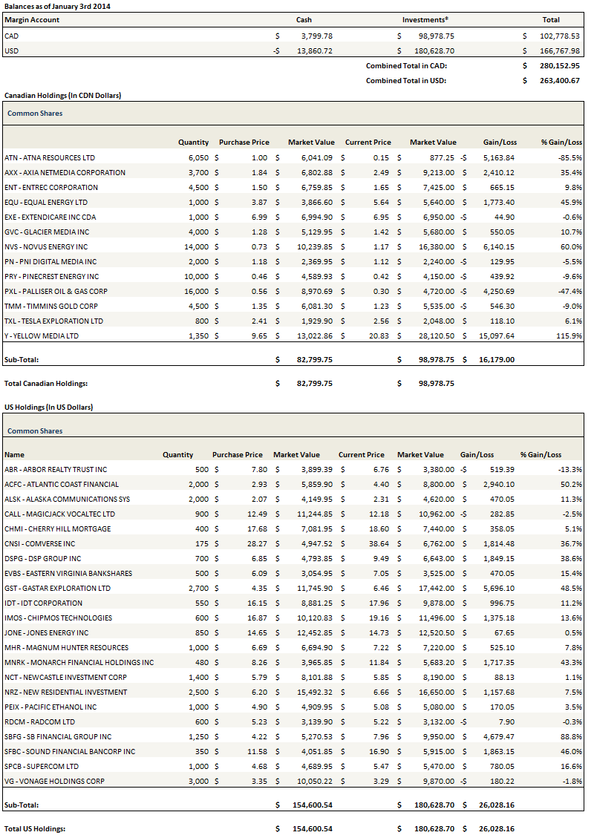Select the CAD row label
Screen dimensions: 594x838
click(12, 36)
